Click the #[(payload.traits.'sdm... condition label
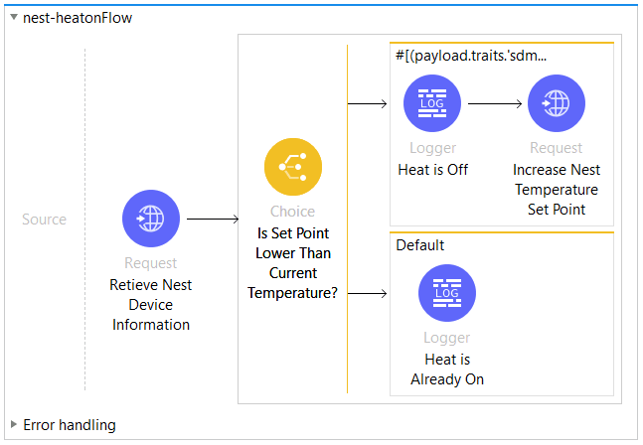 pyautogui.click(x=471, y=56)
